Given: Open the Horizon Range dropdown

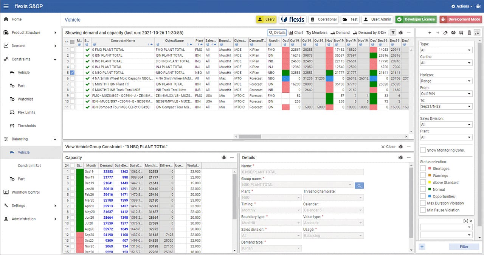Looking at the screenshot, I should pos(446,81).
